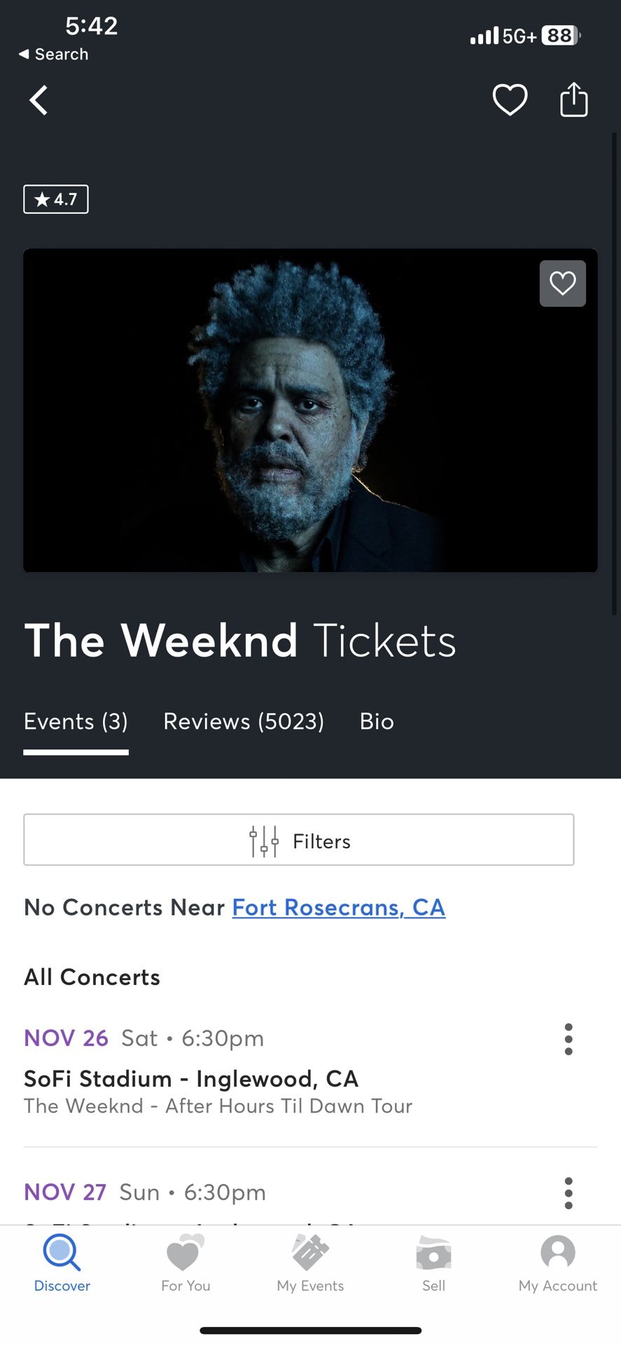The height and width of the screenshot is (1346, 621).
Task: Toggle heart on the artist photo
Action: click(x=562, y=284)
